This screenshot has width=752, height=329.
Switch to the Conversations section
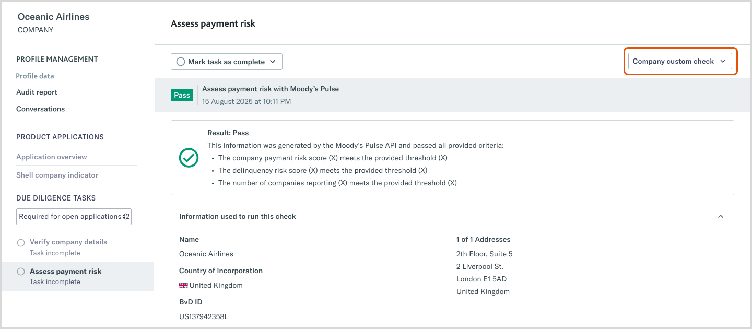40,109
